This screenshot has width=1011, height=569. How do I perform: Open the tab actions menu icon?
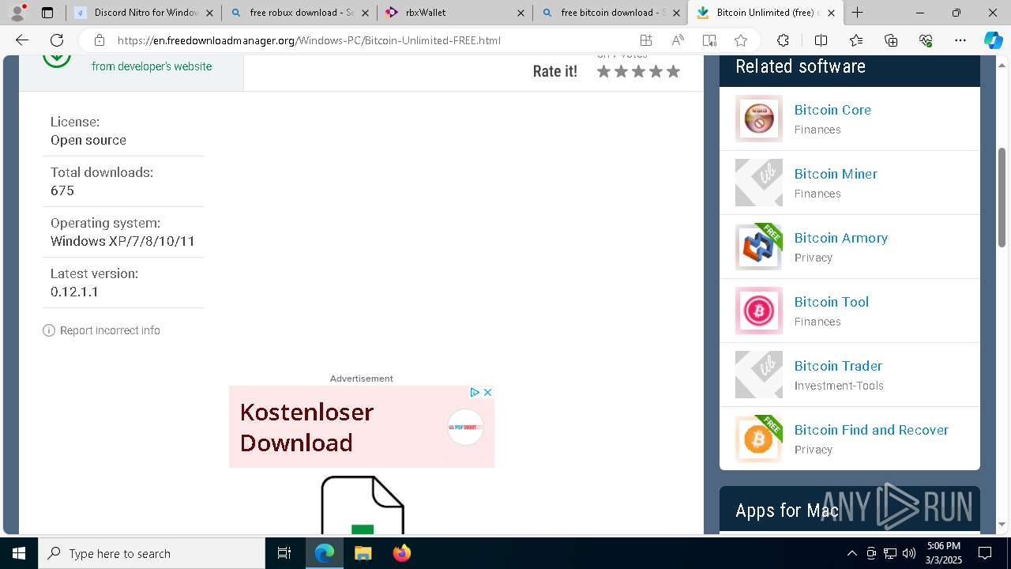tap(47, 13)
